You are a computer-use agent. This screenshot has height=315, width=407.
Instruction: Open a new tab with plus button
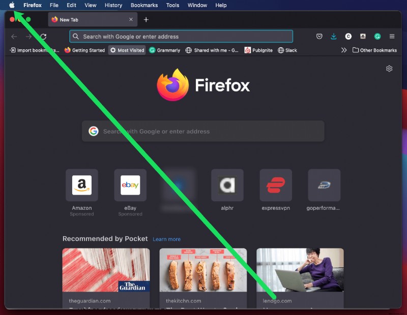(146, 20)
